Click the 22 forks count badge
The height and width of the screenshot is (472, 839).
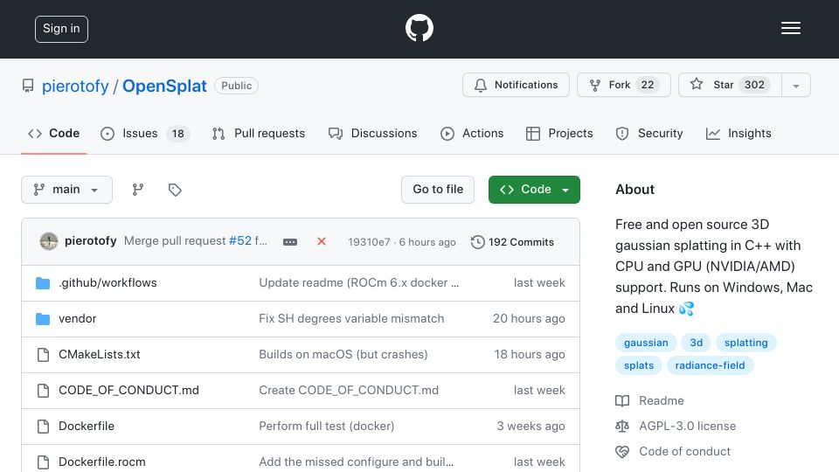click(x=648, y=85)
